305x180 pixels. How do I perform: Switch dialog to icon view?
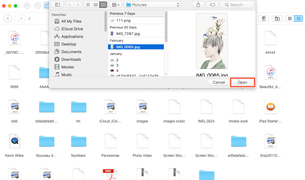click(88, 5)
